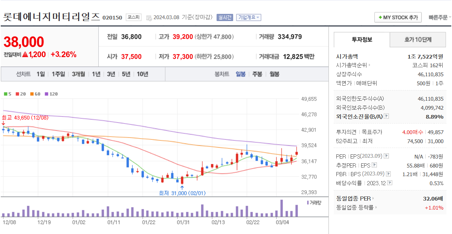The width and height of the screenshot is (452, 234).
Task: Click the tallest volume bar near 03/04
Action: (282, 208)
